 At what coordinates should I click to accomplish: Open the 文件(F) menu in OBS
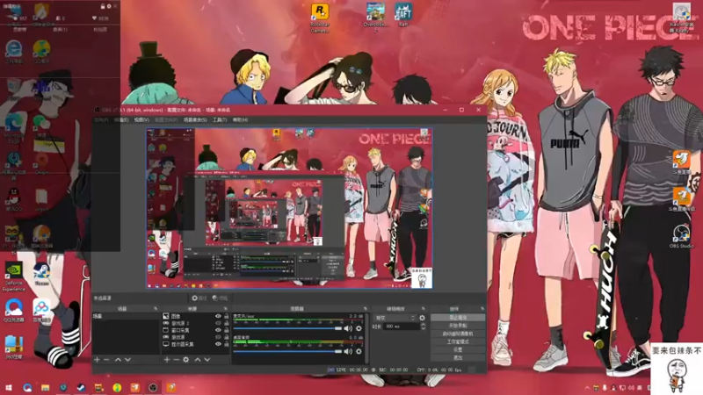coord(101,120)
